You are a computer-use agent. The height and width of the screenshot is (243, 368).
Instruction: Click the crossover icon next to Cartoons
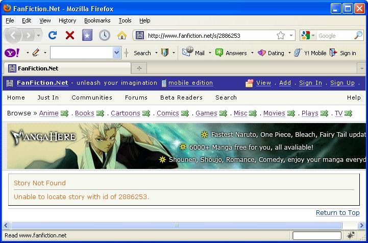tap(146, 113)
